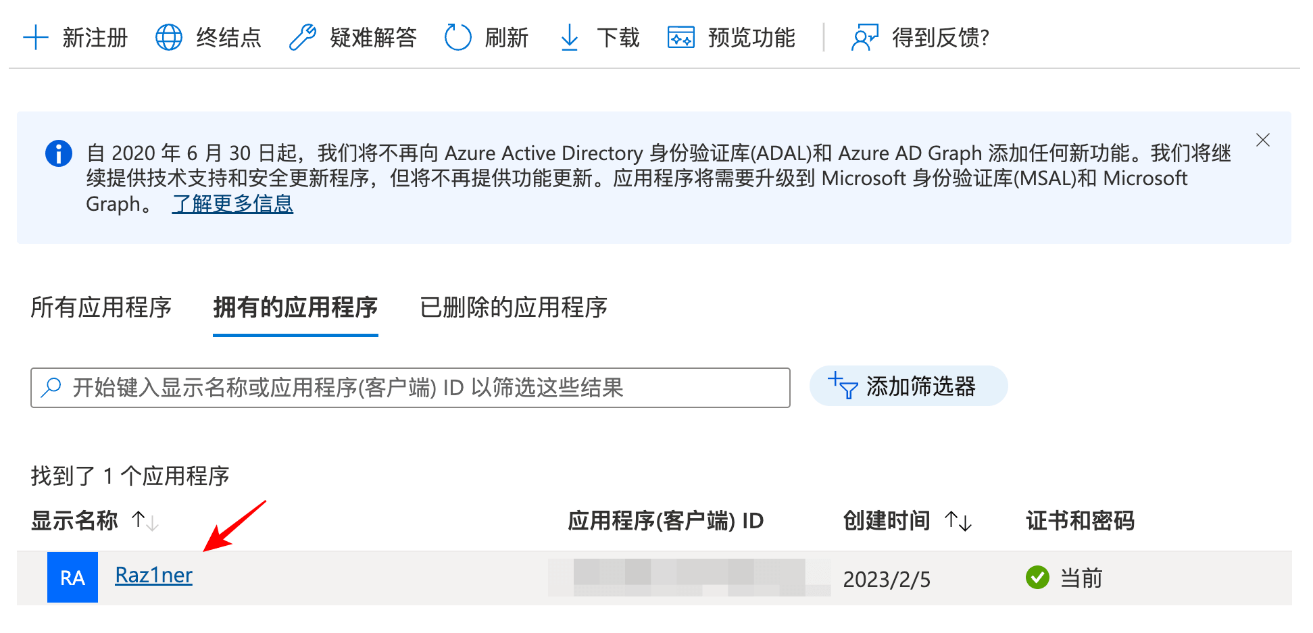Click the search magnifier icon

click(51, 387)
